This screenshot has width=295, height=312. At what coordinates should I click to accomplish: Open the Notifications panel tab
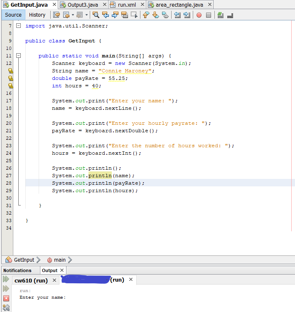coord(17,271)
